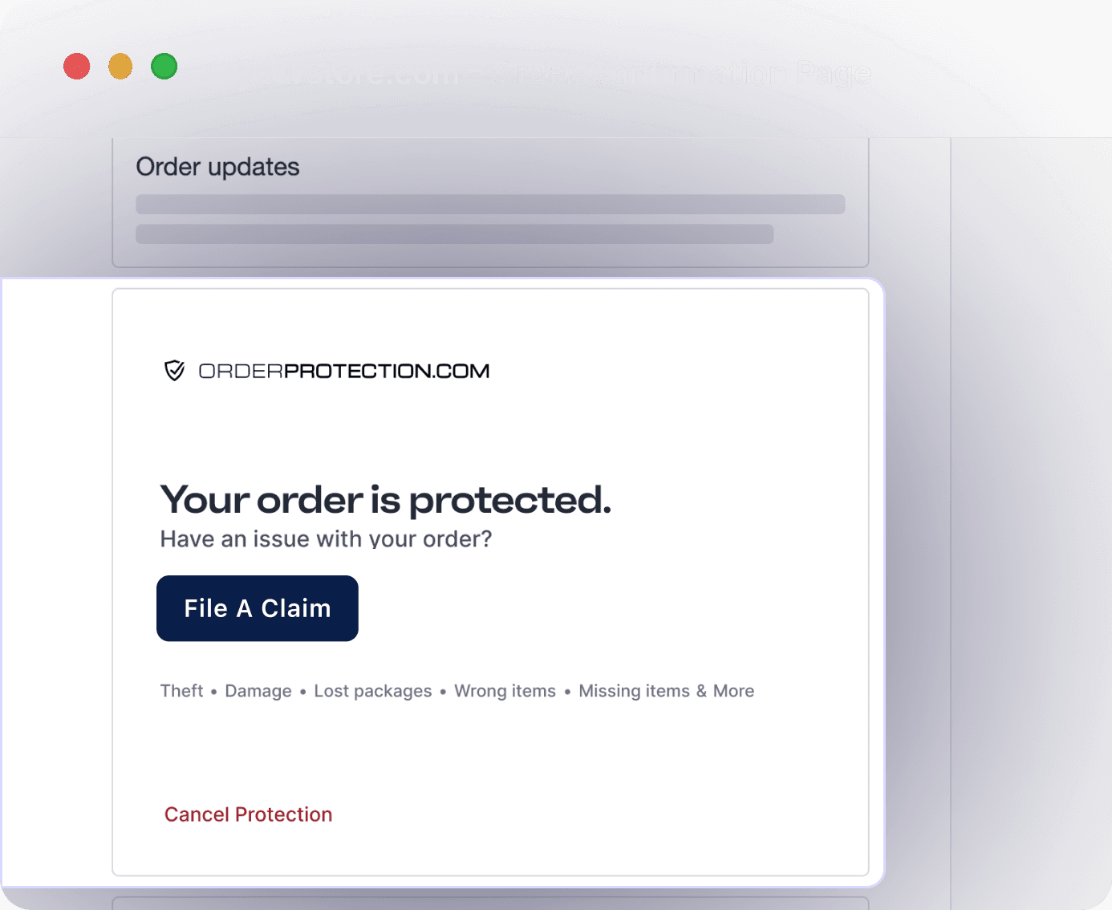Open the protection details card

click(489, 582)
